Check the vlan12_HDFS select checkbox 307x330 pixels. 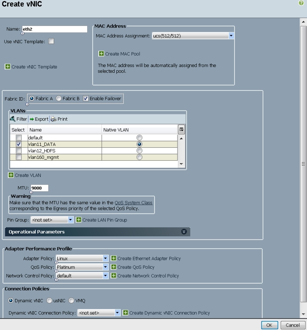coord(19,151)
